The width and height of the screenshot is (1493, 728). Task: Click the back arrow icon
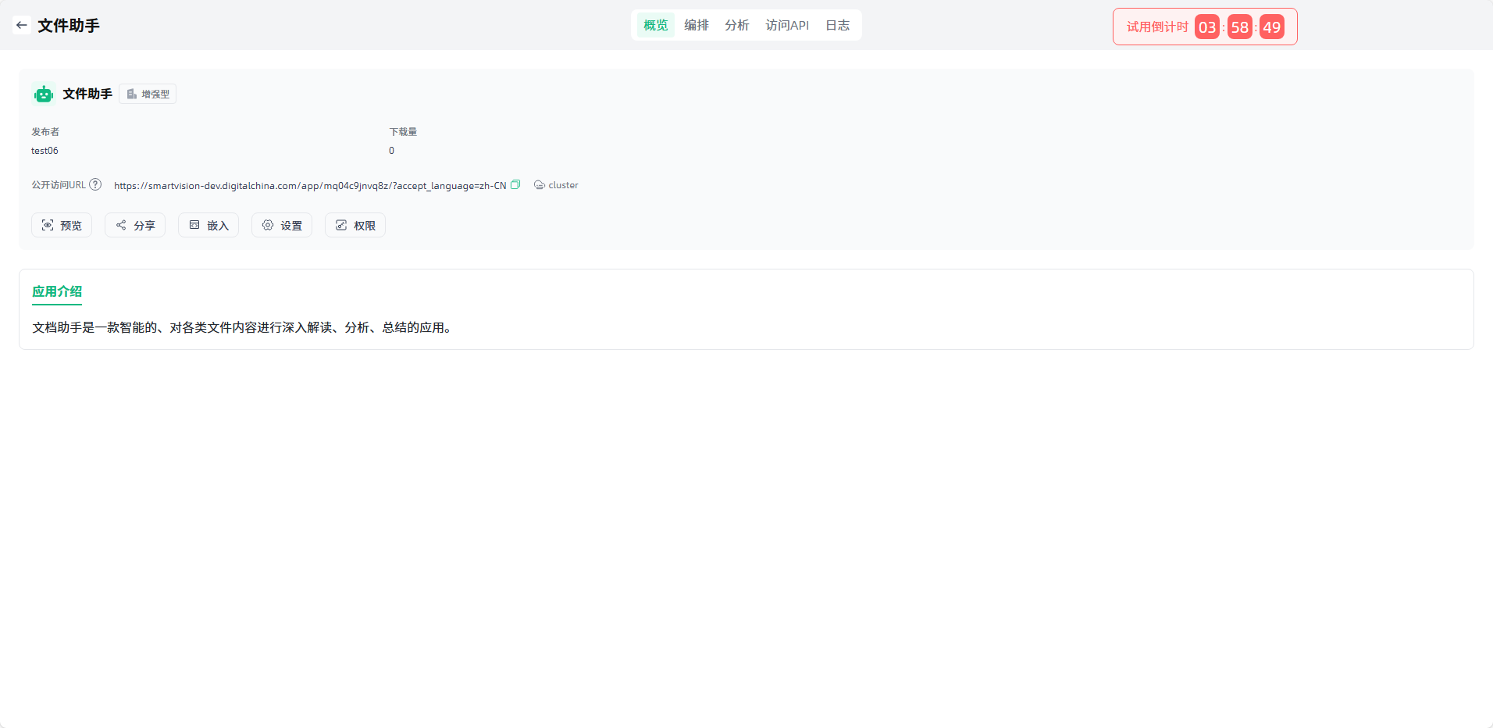22,25
